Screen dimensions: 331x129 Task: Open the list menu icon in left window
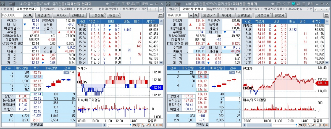(138, 4)
